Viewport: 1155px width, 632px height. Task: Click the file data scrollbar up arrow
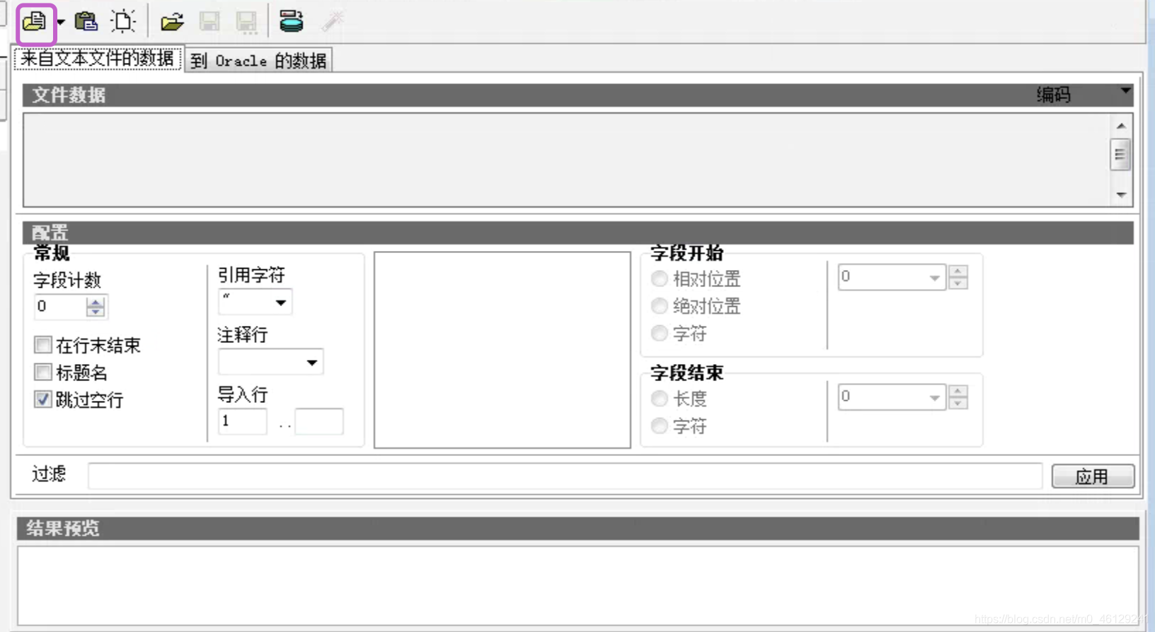coord(1120,126)
